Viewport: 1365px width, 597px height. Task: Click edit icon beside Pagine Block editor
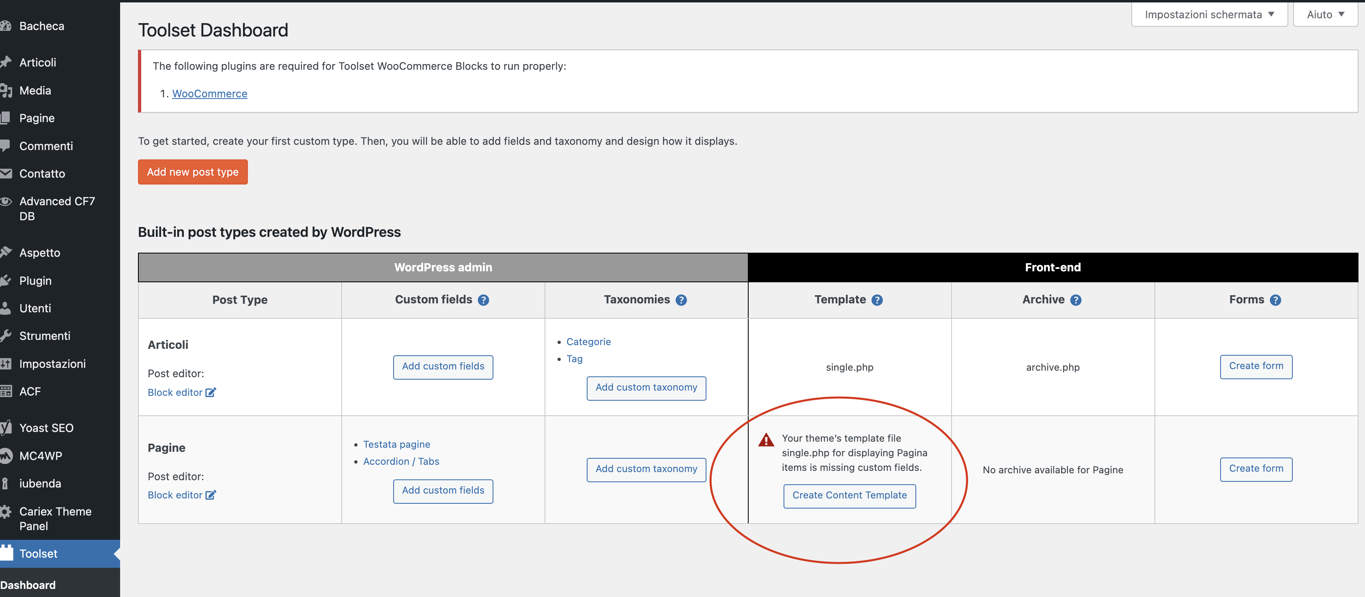click(210, 495)
